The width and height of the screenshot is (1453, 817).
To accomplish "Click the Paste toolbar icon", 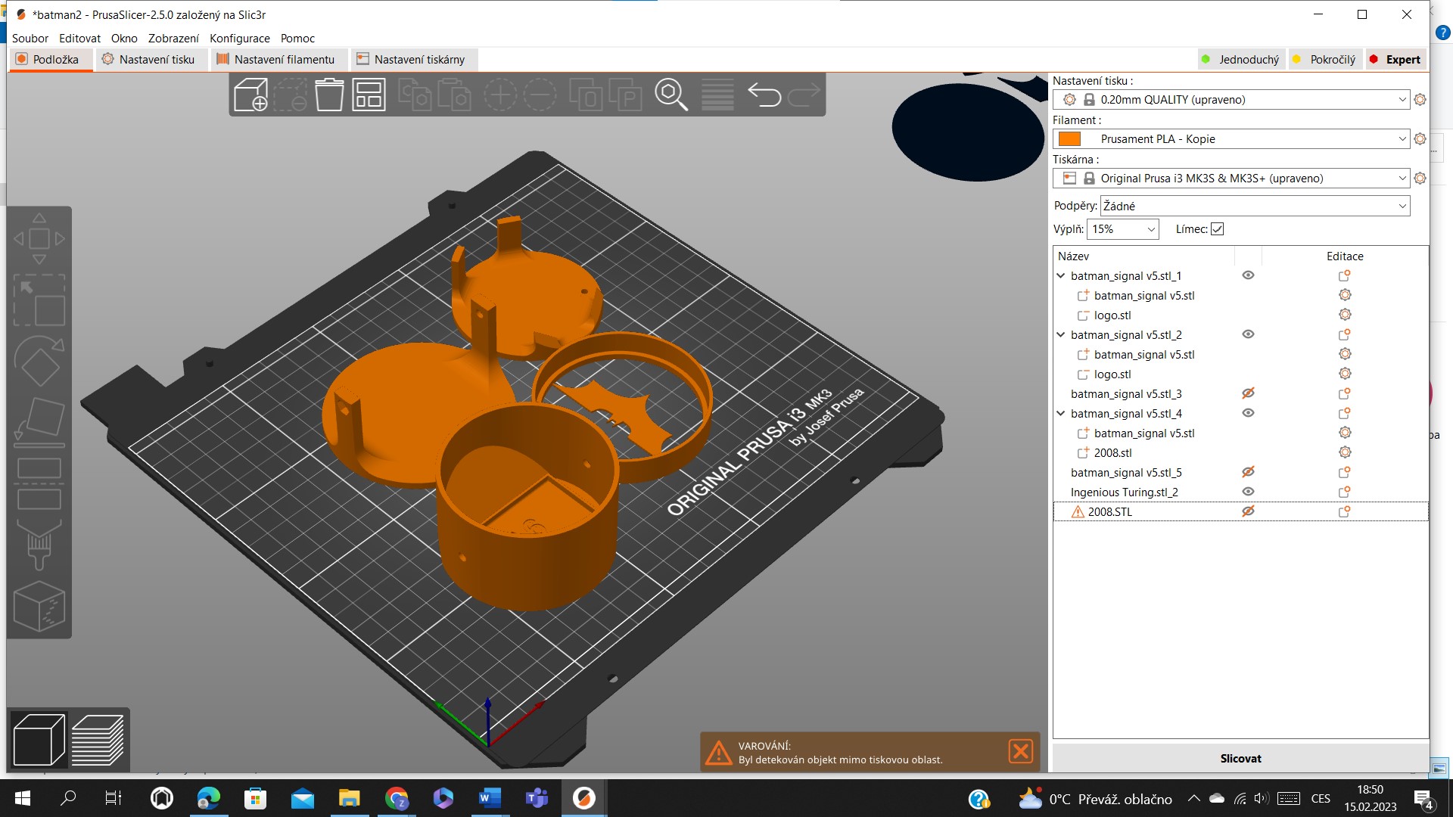I will (454, 95).
